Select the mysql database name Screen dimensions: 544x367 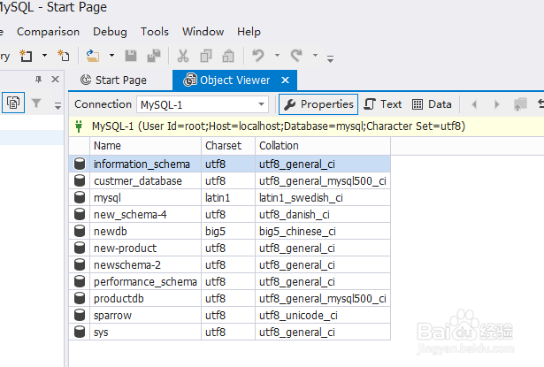(x=107, y=198)
